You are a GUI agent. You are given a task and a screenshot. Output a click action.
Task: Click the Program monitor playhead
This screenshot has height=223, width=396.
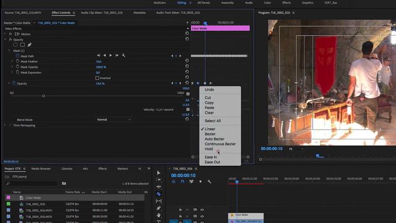[x=317, y=155]
